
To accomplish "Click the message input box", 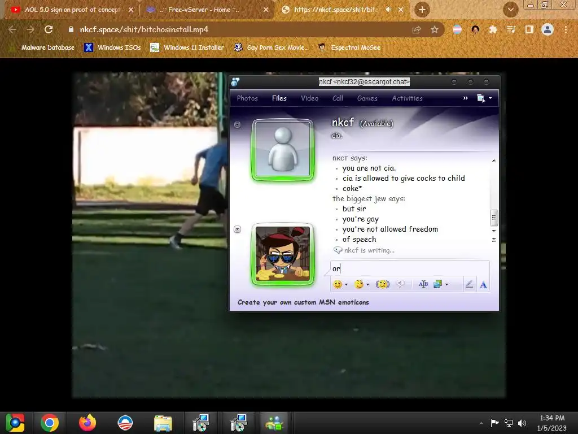I will (x=410, y=268).
